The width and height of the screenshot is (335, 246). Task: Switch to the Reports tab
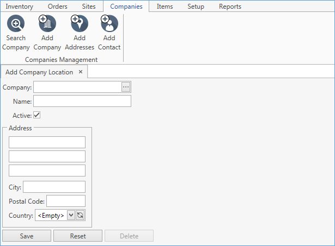tap(230, 7)
